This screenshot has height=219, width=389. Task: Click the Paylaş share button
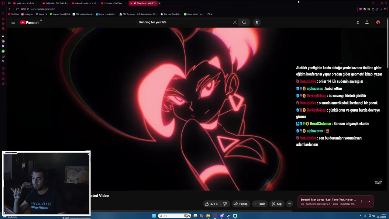(241, 204)
